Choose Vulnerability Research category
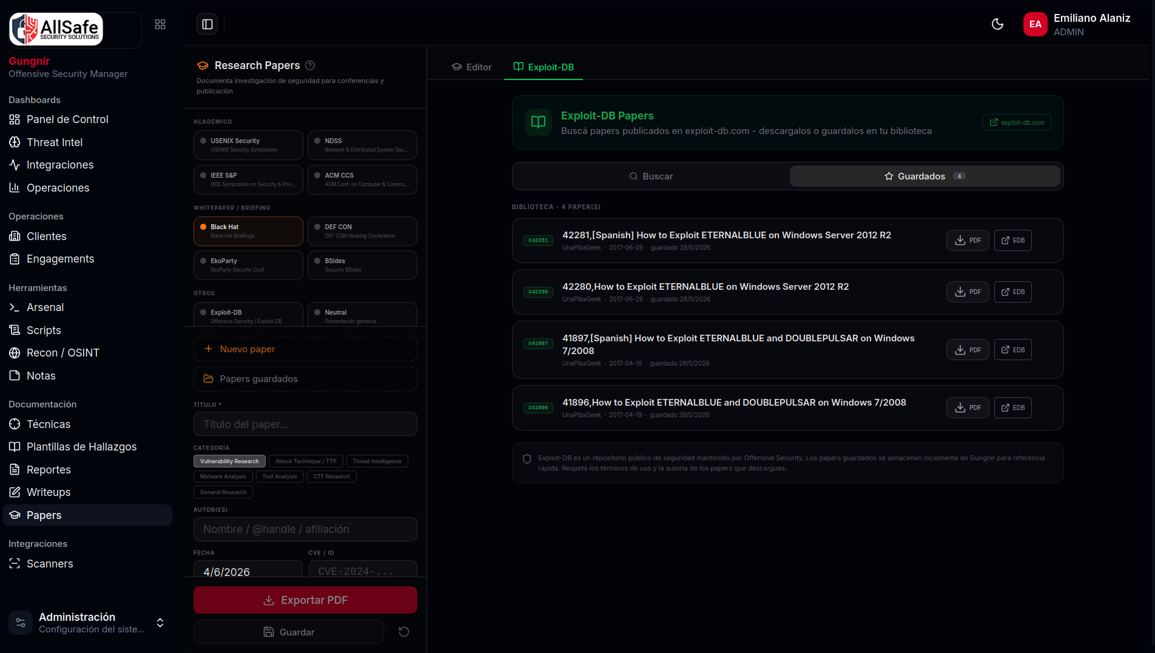The image size is (1155, 653). pyautogui.click(x=229, y=461)
